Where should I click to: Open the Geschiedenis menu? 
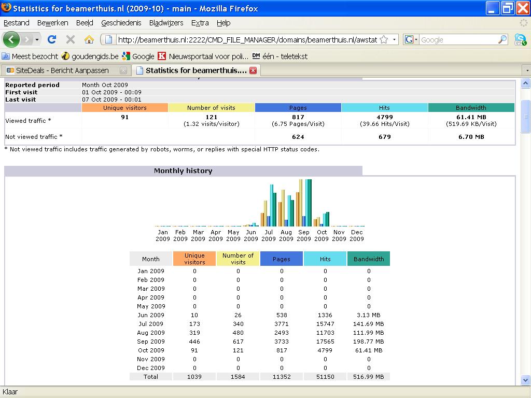click(x=121, y=23)
